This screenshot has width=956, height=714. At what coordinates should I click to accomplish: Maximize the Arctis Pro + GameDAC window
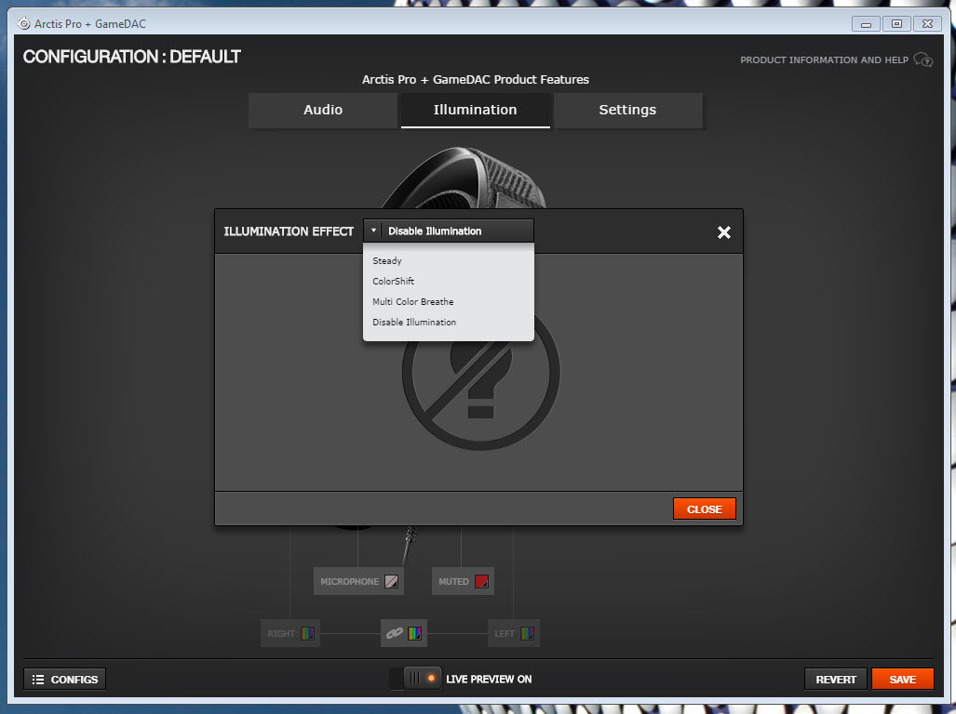(x=896, y=24)
